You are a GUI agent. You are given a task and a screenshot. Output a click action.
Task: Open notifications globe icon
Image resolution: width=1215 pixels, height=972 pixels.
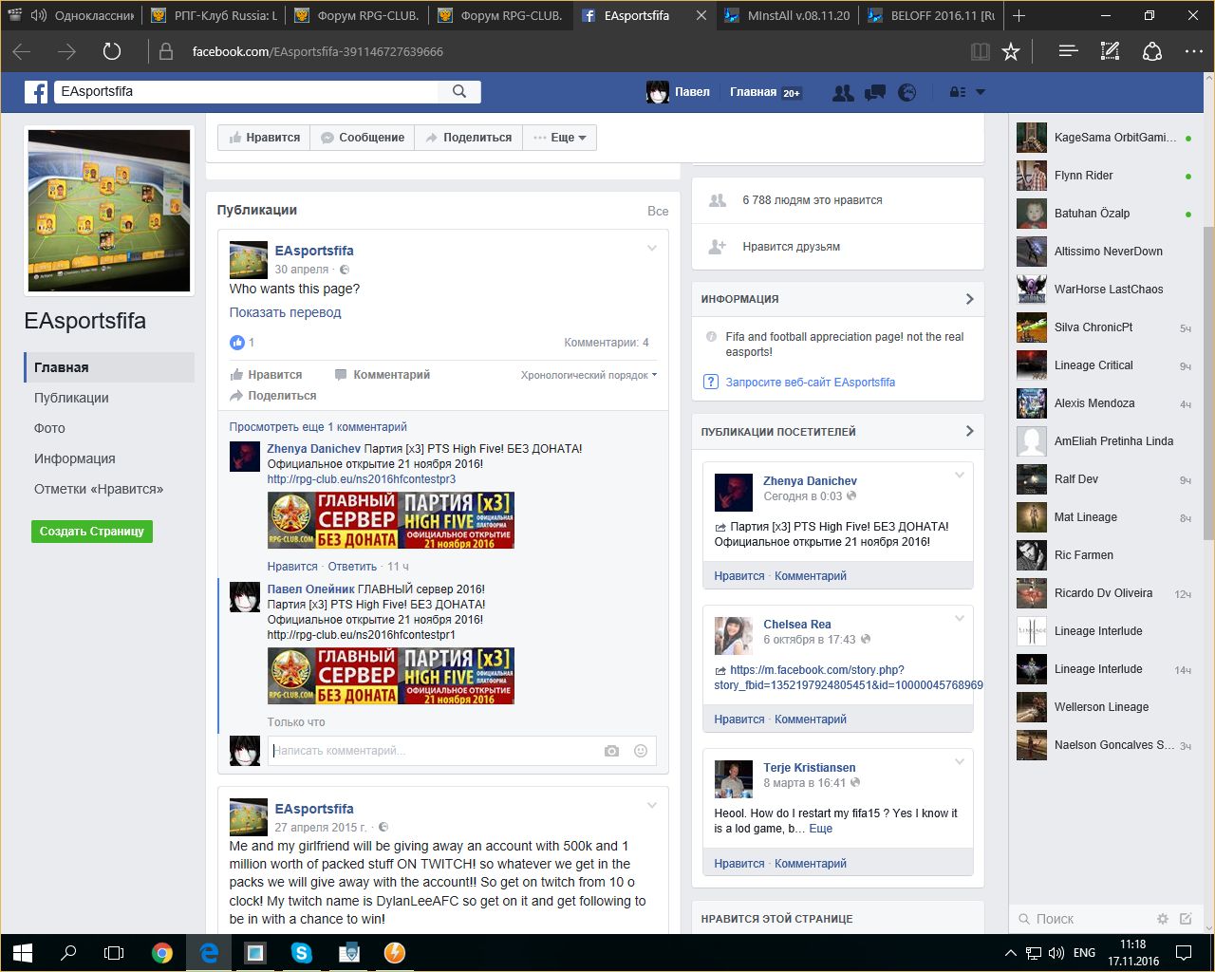click(x=907, y=92)
